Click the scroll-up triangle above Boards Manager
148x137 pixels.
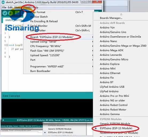pos(121,14)
